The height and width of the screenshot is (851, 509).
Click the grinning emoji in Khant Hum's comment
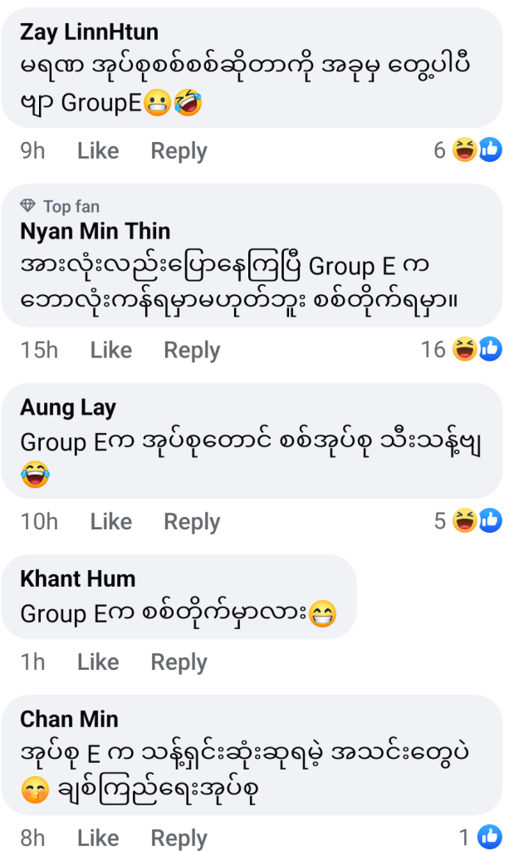click(x=322, y=614)
